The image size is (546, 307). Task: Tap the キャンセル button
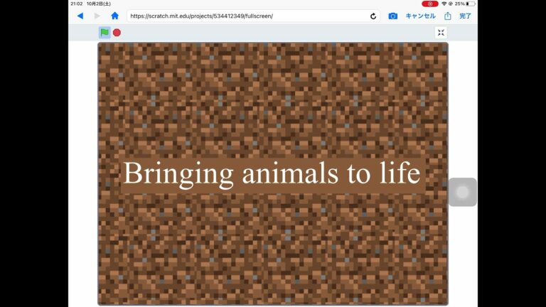pos(420,16)
